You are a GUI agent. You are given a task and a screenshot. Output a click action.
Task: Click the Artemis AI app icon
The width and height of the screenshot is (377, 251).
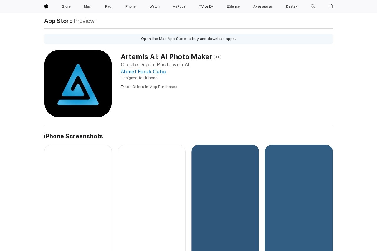click(78, 84)
